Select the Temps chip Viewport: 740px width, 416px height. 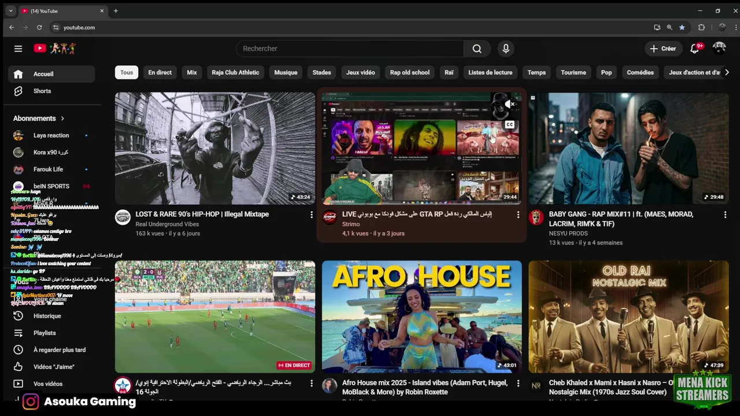click(x=536, y=72)
